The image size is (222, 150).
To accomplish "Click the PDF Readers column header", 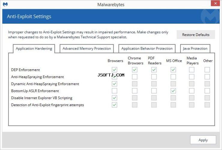I will point(154,61).
